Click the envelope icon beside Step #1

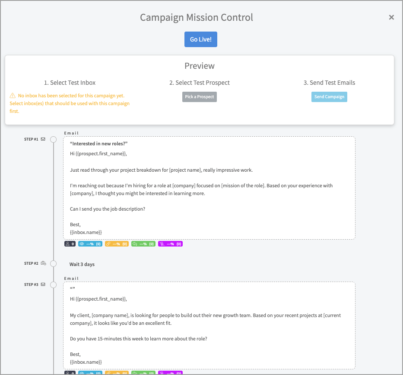click(x=43, y=139)
